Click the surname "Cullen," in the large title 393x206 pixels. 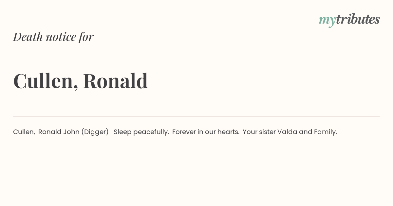tap(46, 81)
